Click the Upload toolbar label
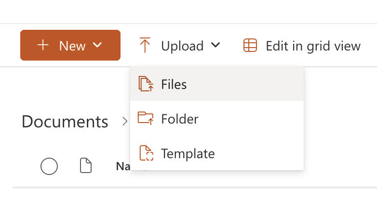The height and width of the screenshot is (199, 377). tap(182, 46)
